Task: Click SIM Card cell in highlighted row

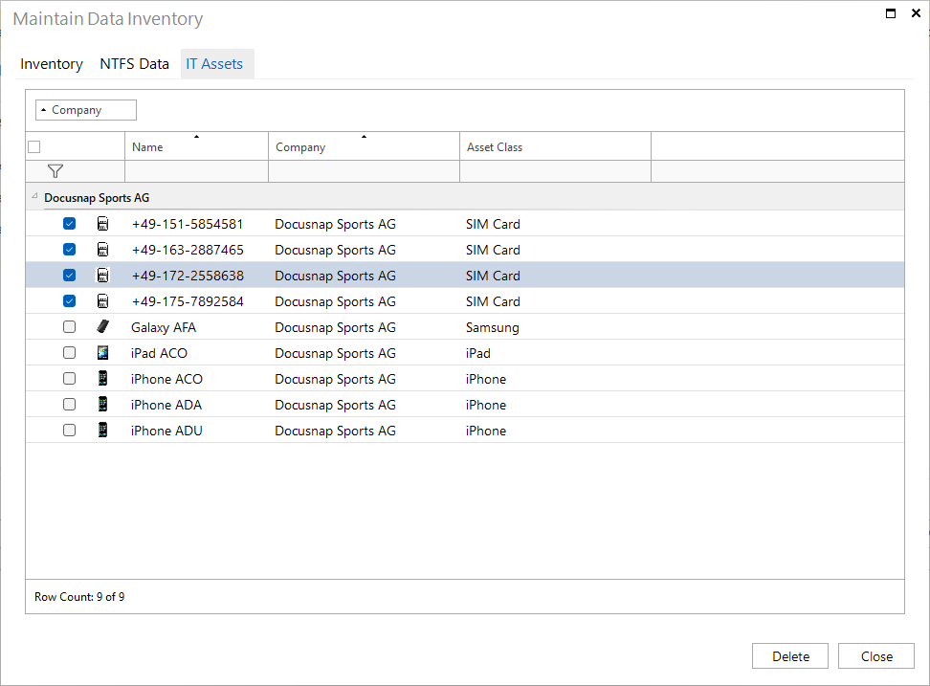Action: [493, 276]
